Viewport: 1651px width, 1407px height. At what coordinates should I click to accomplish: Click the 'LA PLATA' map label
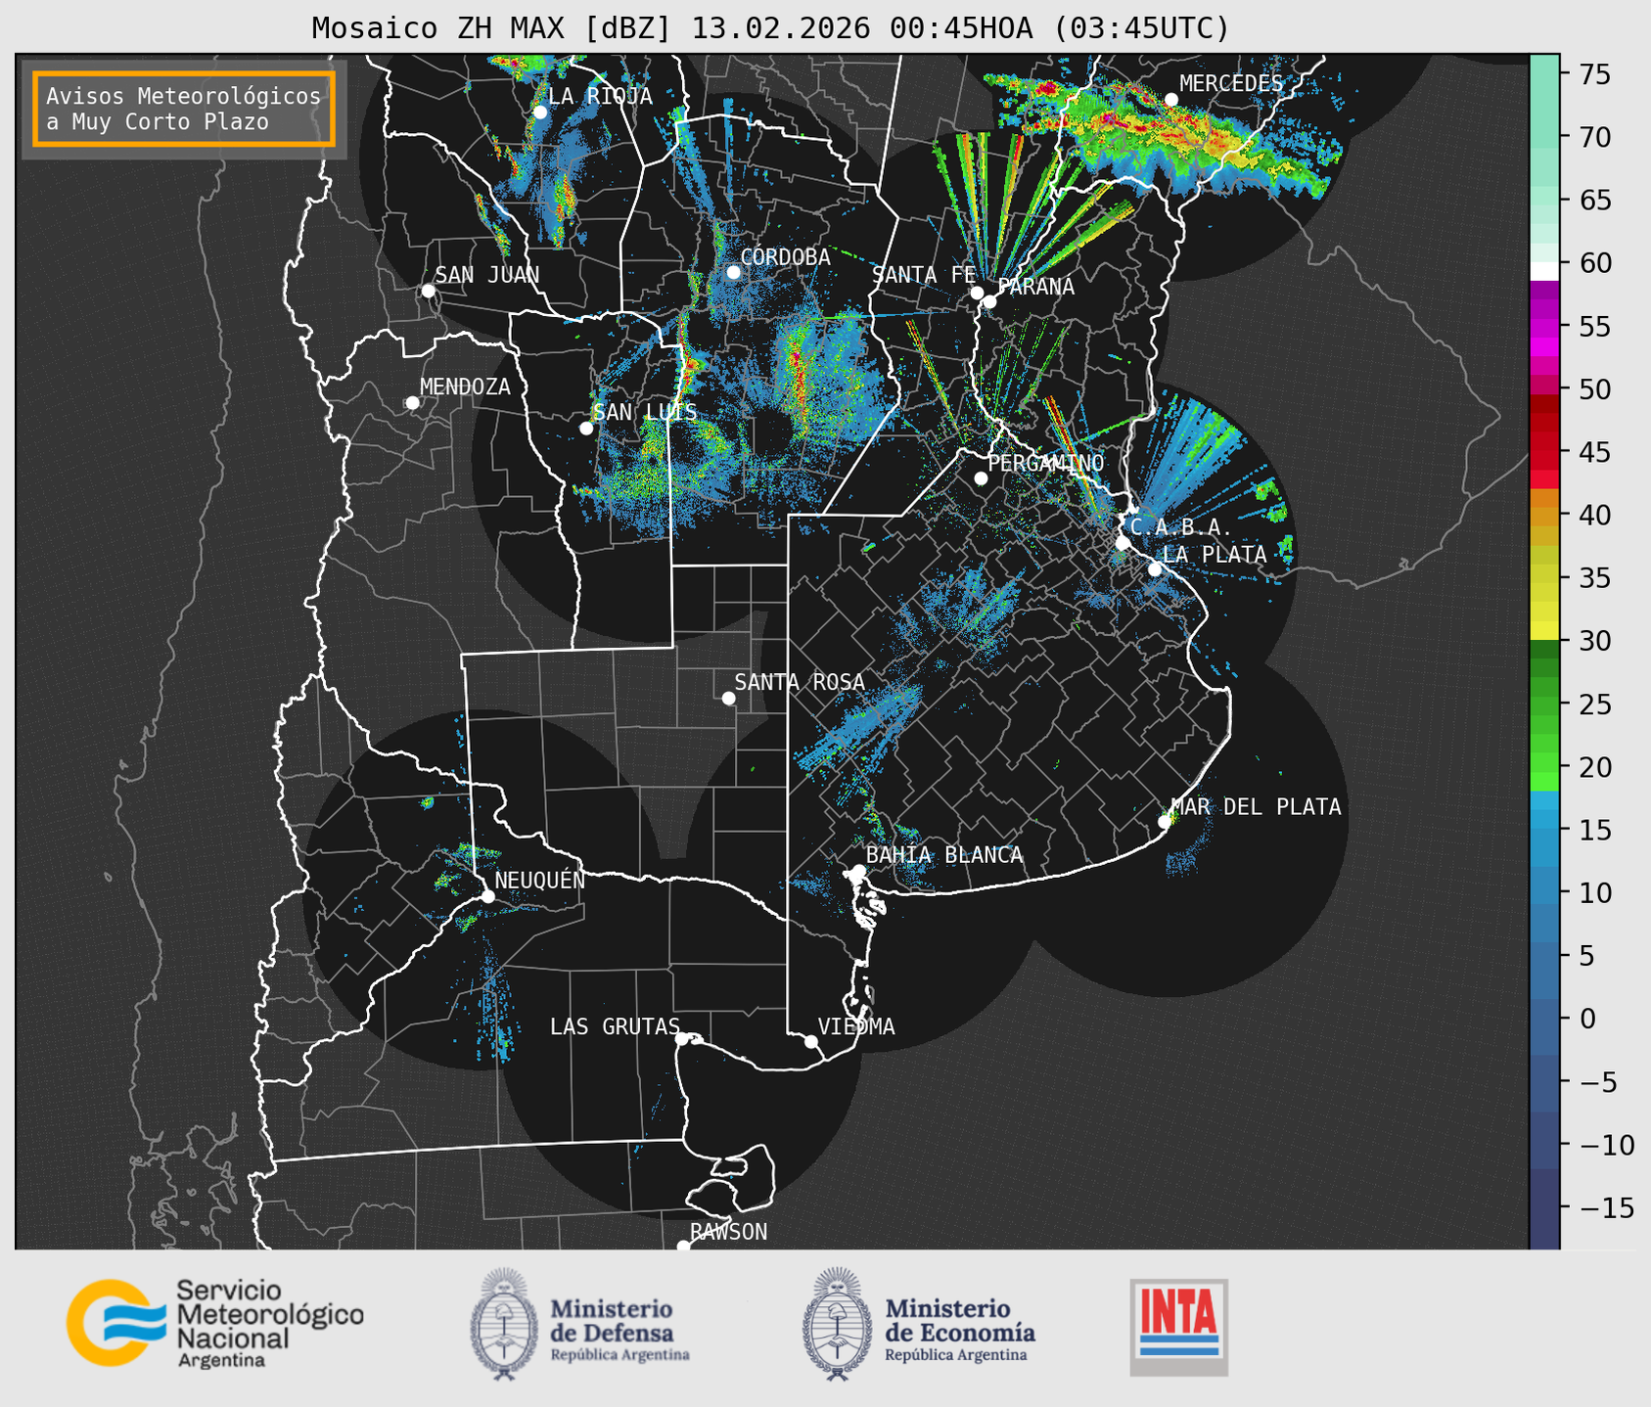(1215, 555)
